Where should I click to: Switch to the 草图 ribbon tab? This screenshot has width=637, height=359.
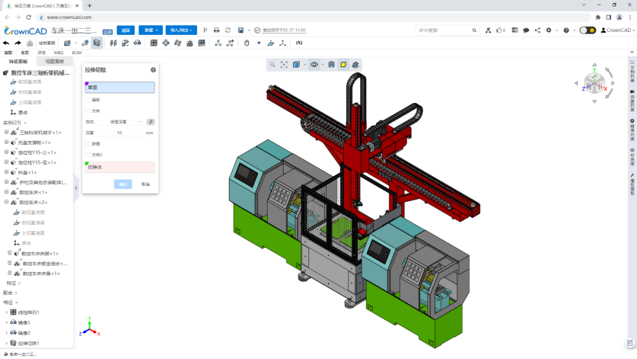[25, 53]
